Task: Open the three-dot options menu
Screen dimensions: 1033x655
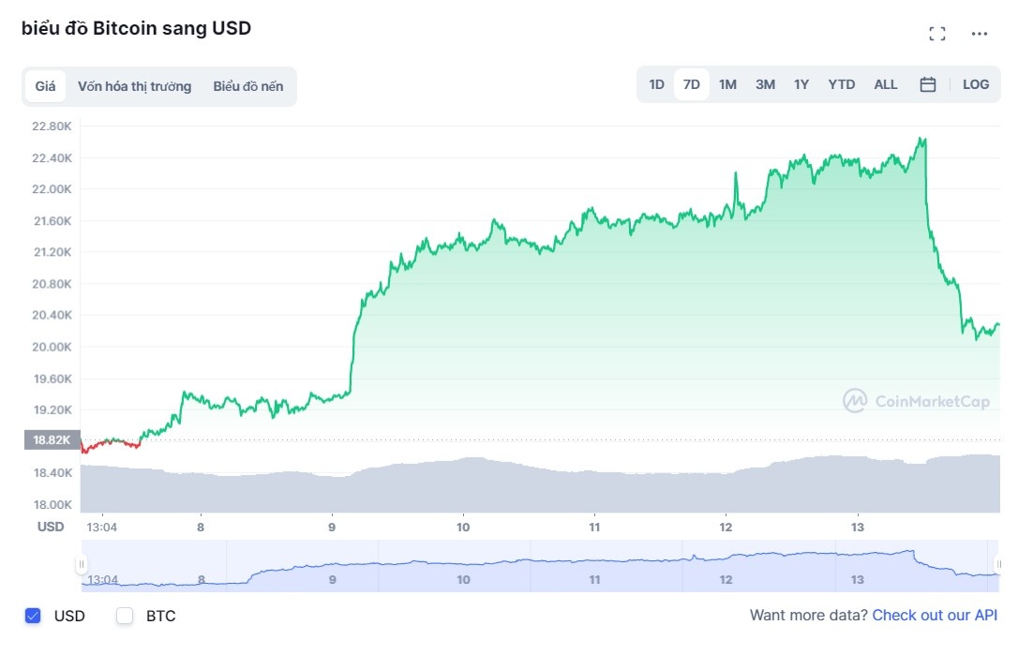Action: [x=980, y=33]
